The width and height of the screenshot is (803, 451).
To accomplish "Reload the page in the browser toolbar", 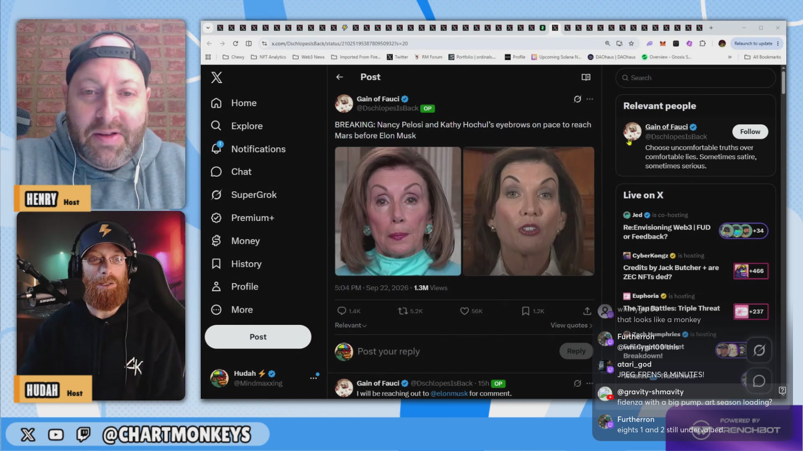I will [x=235, y=43].
